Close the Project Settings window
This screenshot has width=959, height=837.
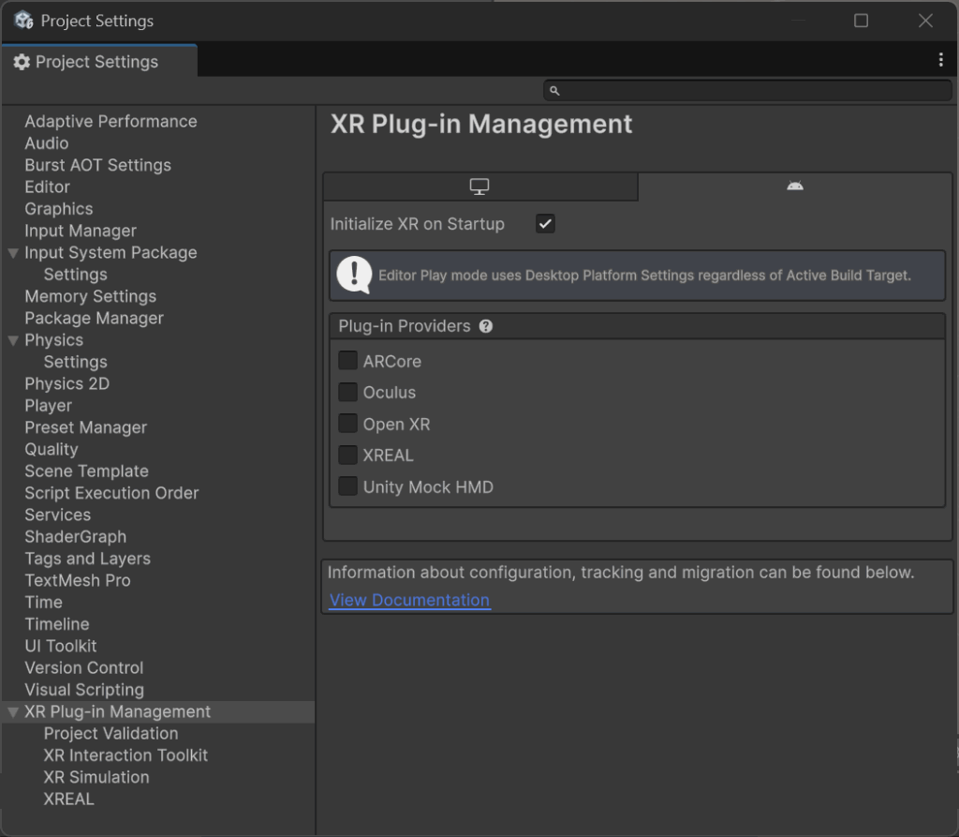(925, 21)
